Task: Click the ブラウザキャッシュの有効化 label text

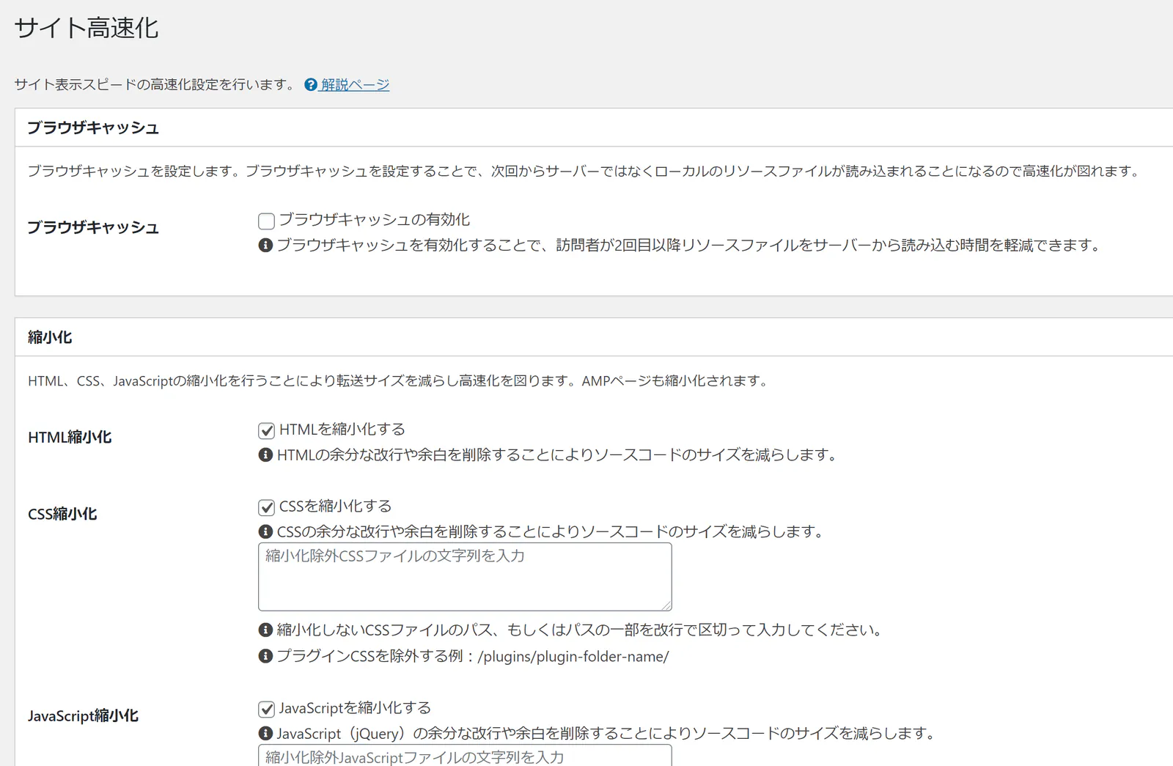Action: pos(375,220)
